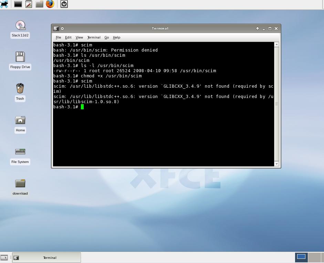
Task: Click the terminal scrollbar up arrow
Action: click(x=277, y=45)
